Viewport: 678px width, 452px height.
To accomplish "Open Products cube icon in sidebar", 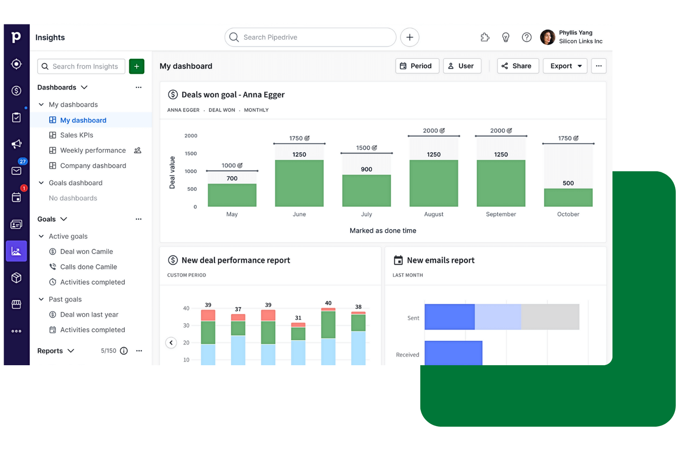I will [16, 278].
